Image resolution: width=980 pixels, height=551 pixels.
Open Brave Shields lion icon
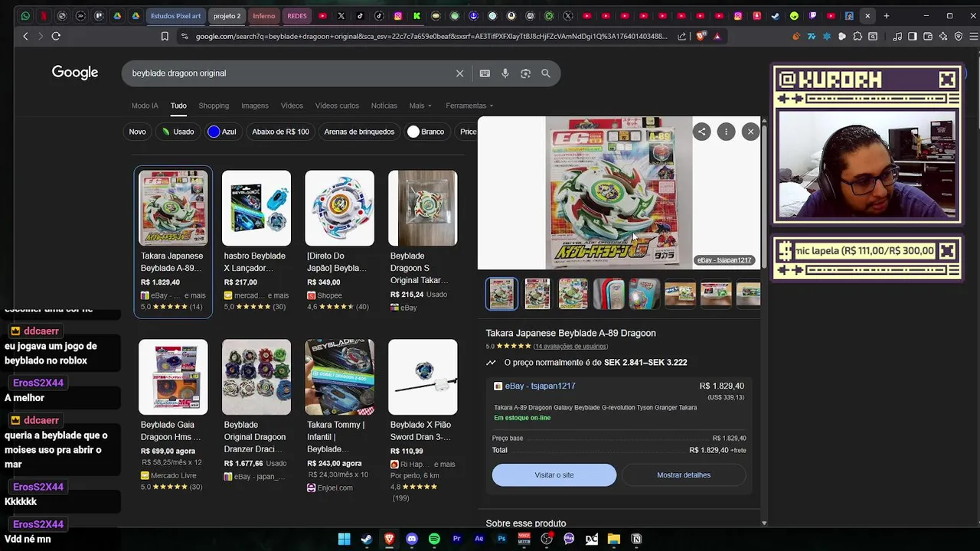tap(701, 36)
